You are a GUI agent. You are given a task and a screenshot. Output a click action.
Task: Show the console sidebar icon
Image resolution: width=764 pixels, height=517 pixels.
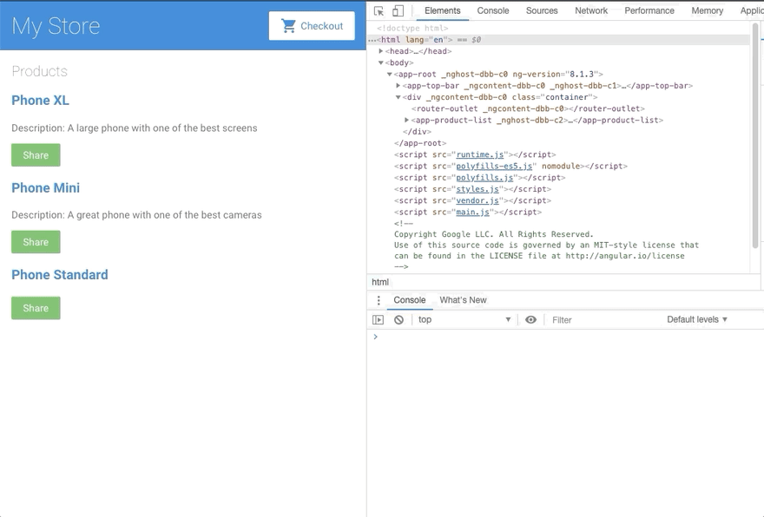tap(379, 320)
